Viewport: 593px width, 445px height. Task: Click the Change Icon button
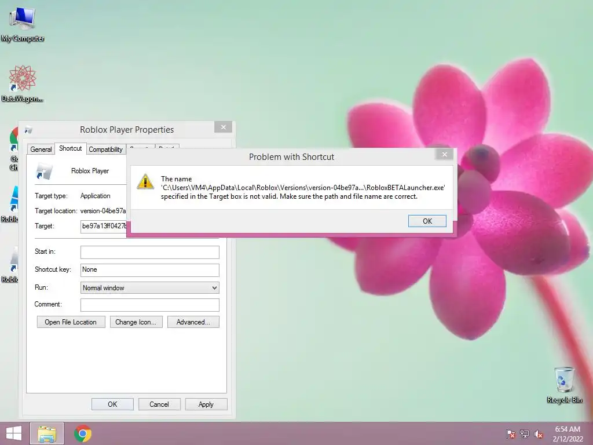point(136,322)
